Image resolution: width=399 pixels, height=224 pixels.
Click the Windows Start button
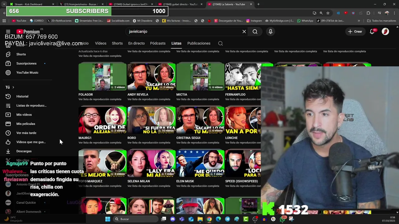click(108, 219)
